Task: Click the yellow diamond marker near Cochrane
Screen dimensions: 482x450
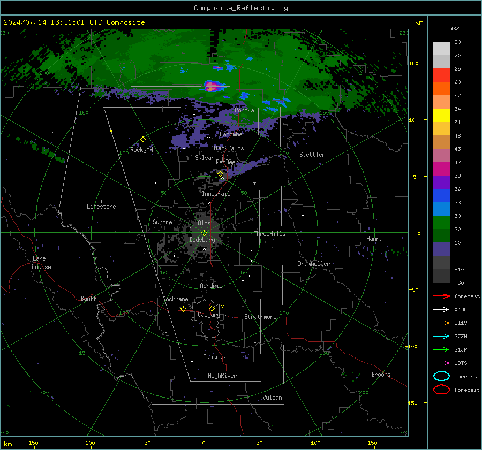Action: [x=184, y=309]
